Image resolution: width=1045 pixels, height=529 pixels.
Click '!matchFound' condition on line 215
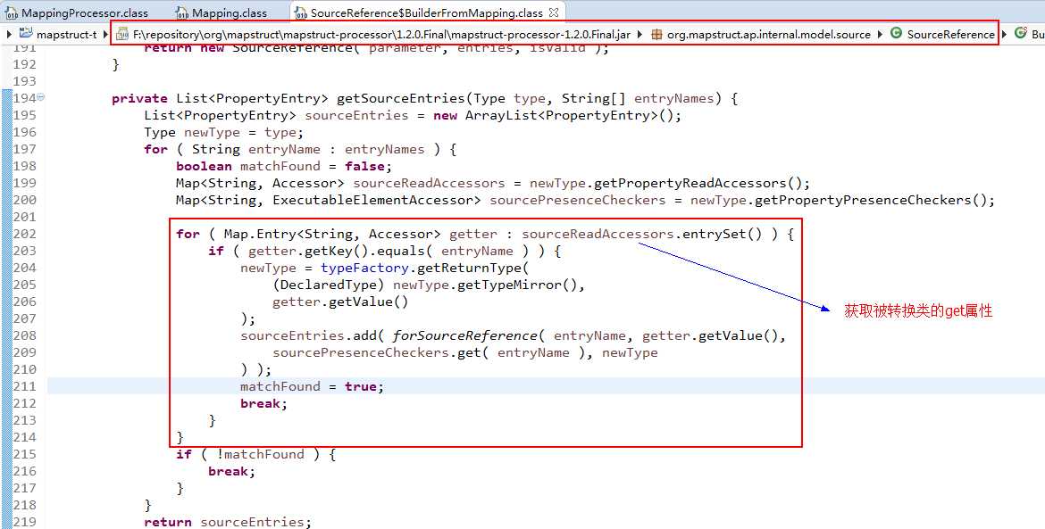260,454
